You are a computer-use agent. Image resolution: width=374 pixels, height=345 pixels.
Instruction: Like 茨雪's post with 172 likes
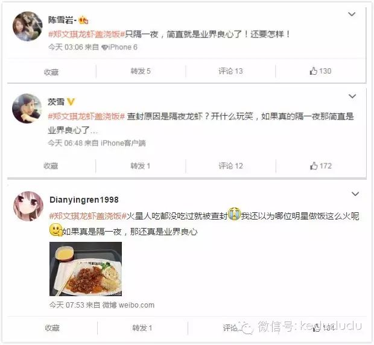tap(320, 166)
